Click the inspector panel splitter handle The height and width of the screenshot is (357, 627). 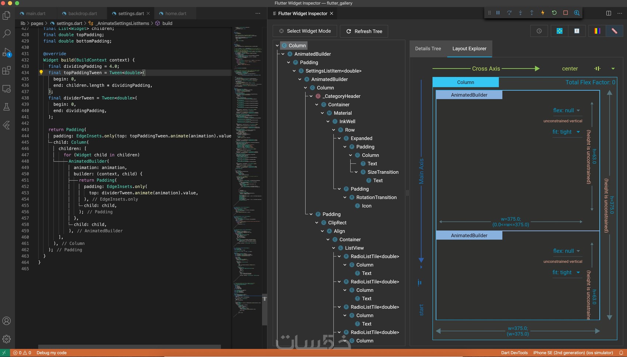point(407,193)
